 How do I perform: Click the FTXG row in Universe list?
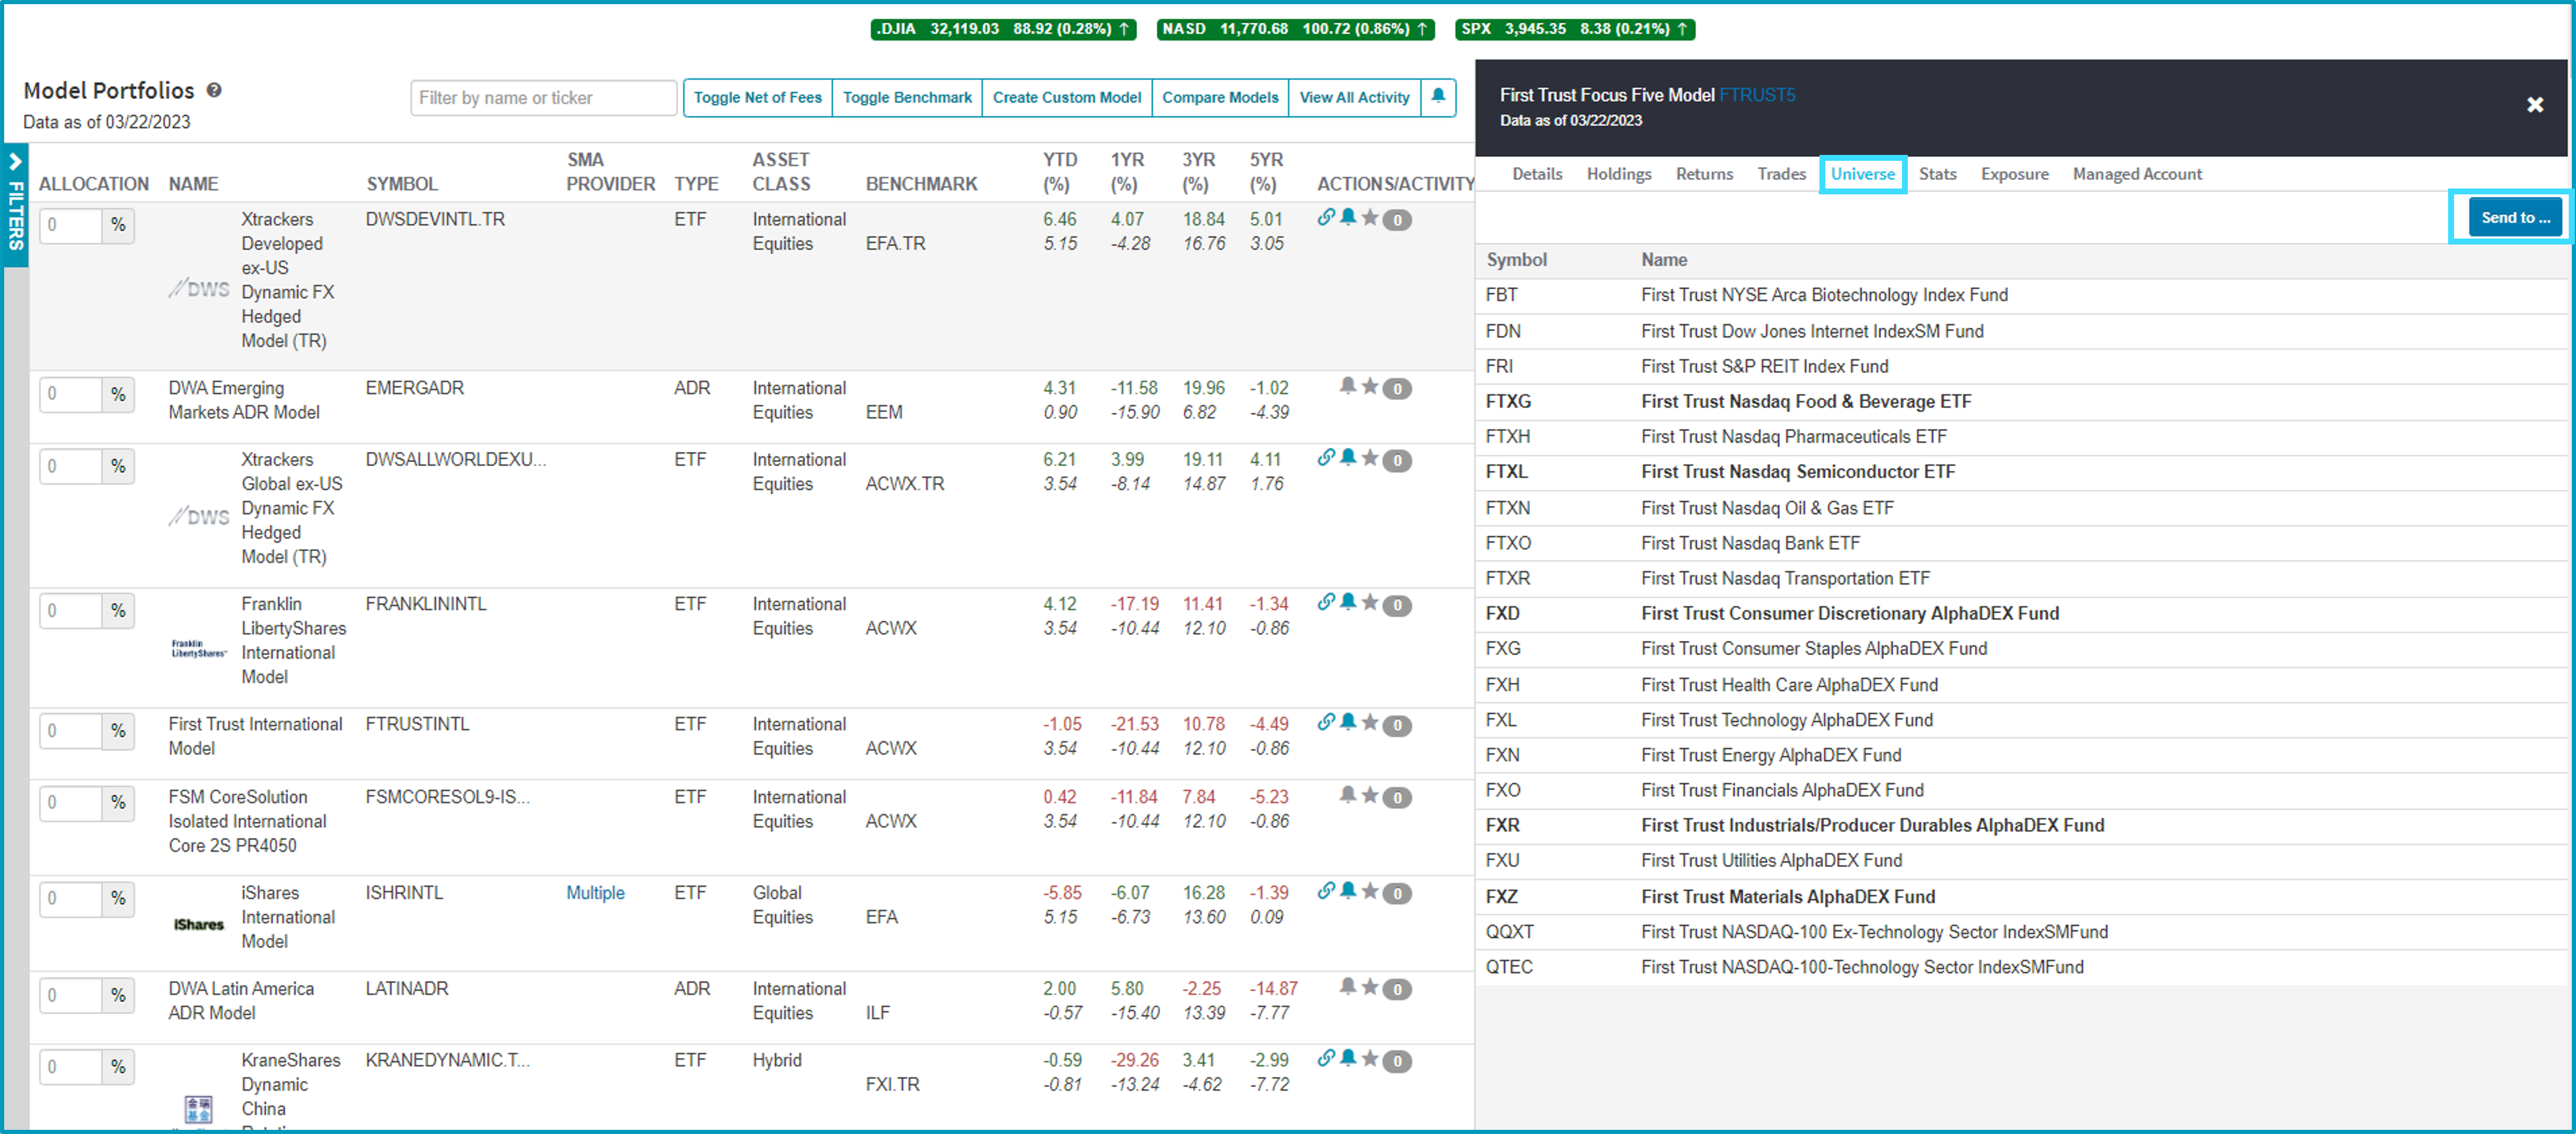[2021, 401]
